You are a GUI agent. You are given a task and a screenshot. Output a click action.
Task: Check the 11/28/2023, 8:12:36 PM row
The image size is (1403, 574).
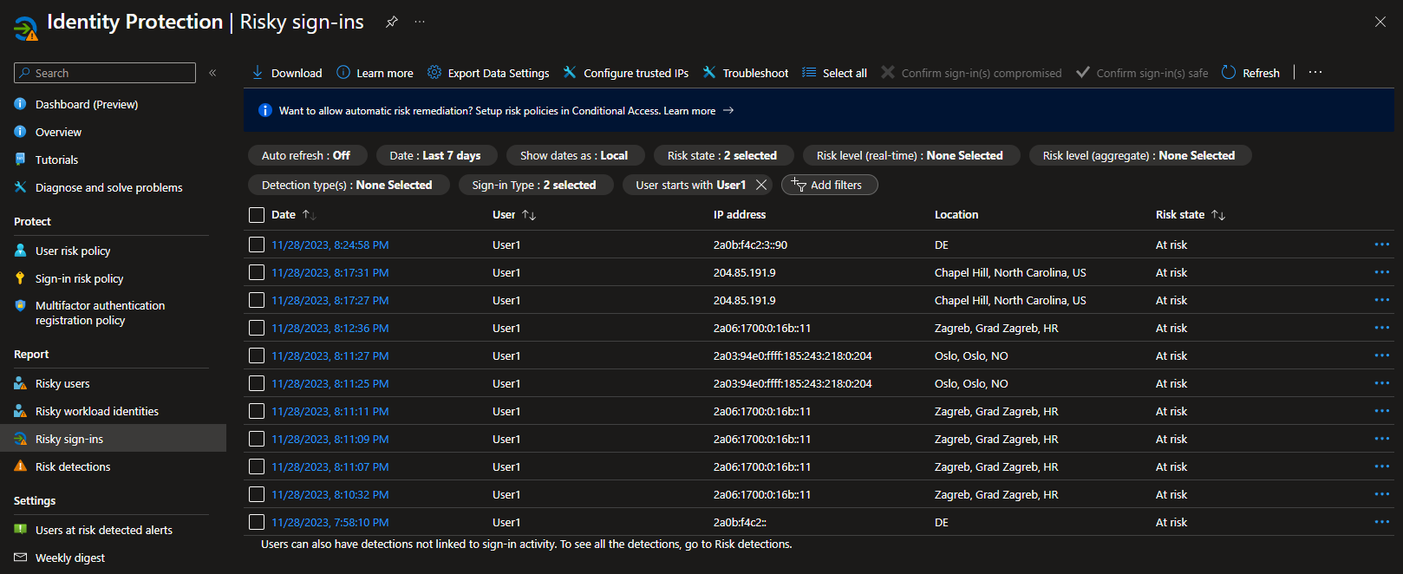(257, 328)
